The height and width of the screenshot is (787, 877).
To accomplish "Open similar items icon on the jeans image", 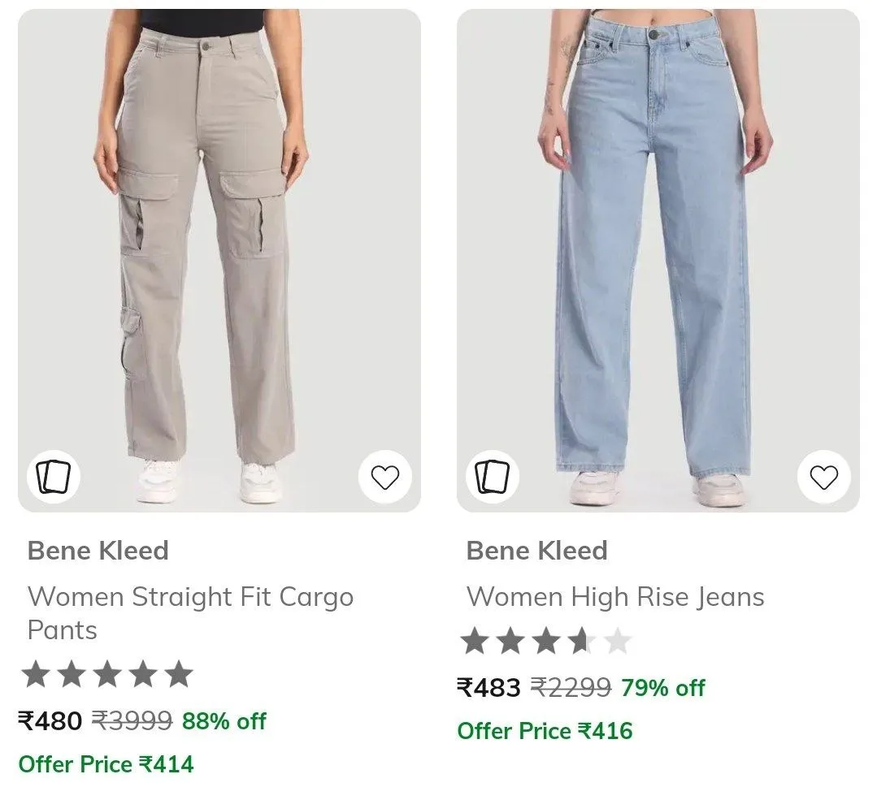I will [493, 477].
